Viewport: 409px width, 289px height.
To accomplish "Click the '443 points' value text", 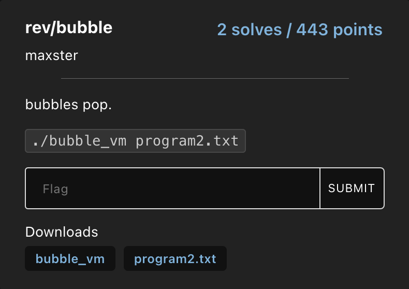I will (339, 30).
